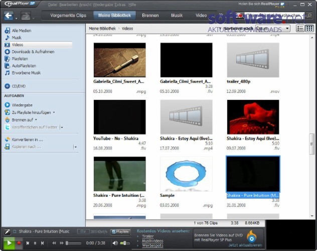This screenshot has width=317, height=251.
Task: Select the Musik library icon
Action: (8, 38)
